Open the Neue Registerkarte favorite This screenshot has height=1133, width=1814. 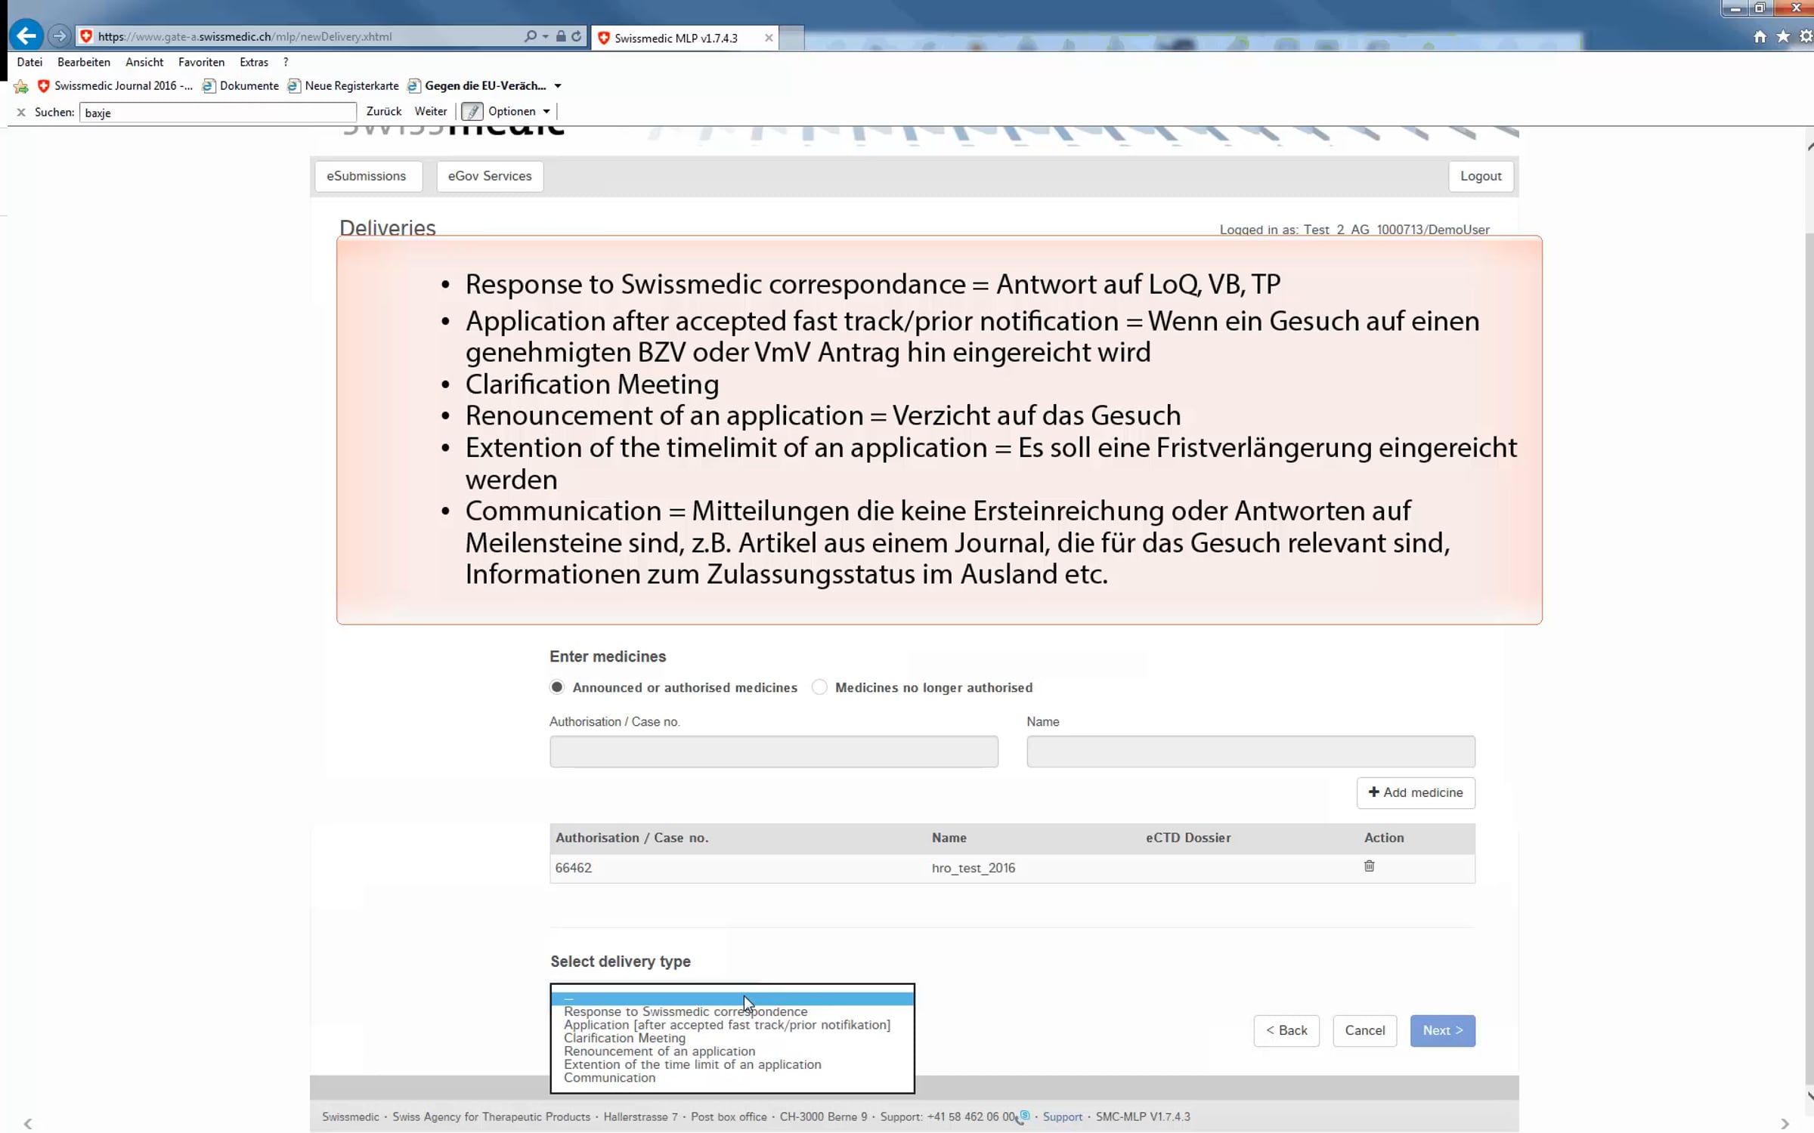coord(343,86)
